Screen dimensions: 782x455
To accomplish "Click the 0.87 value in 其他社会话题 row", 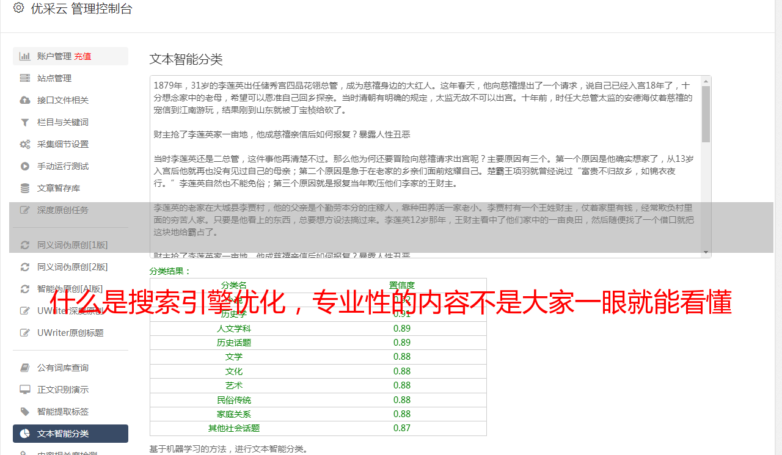I will click(402, 428).
